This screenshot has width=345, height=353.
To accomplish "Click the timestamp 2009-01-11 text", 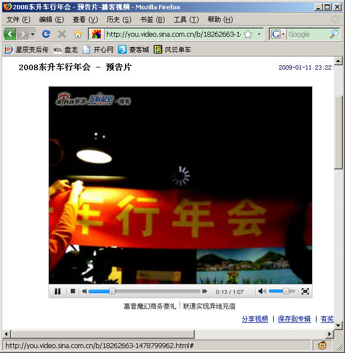I will tap(295, 67).
